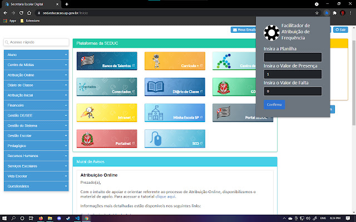Open the Apps bookmarks shortcut
This screenshot has width=356, height=222.
pos(10,21)
